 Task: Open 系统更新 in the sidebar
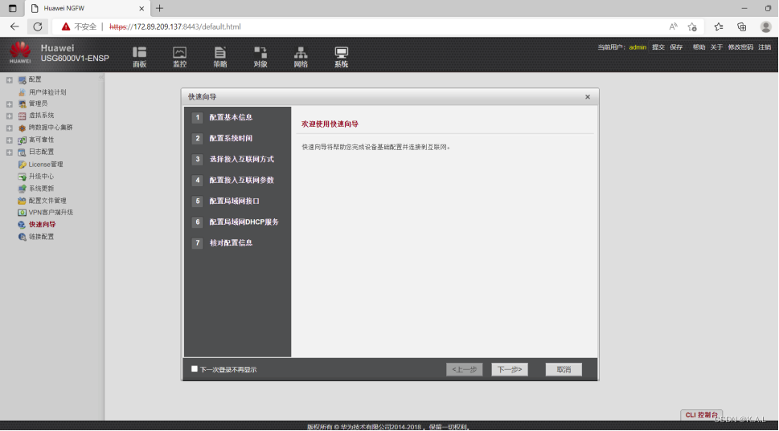point(41,189)
